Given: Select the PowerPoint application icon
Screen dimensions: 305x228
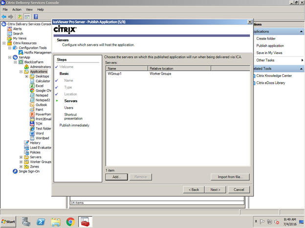Looking at the screenshot, I should coord(32,114).
